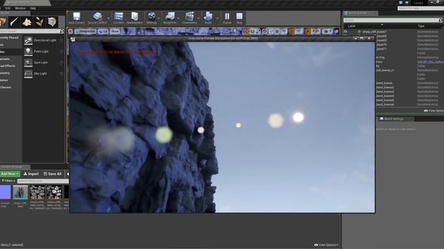Screen dimensions: 444x249
Task: Click the info circle next to Spot Light
Action: point(61,62)
